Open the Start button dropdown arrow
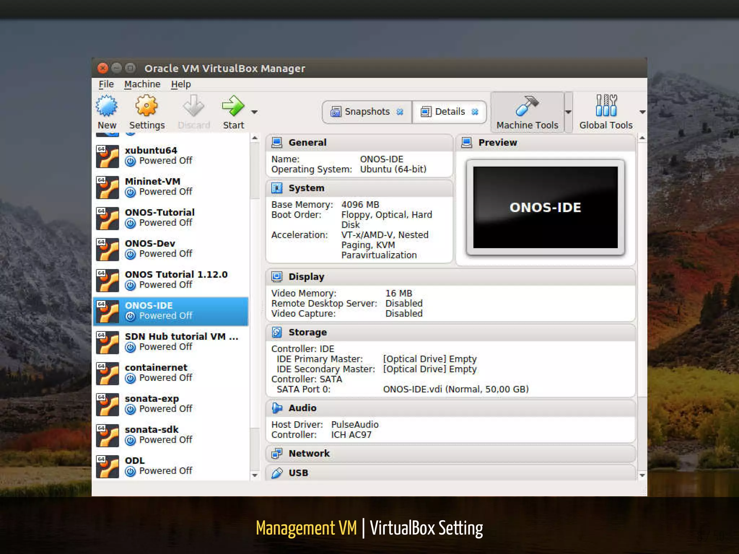The width and height of the screenshot is (739, 554). [x=254, y=112]
